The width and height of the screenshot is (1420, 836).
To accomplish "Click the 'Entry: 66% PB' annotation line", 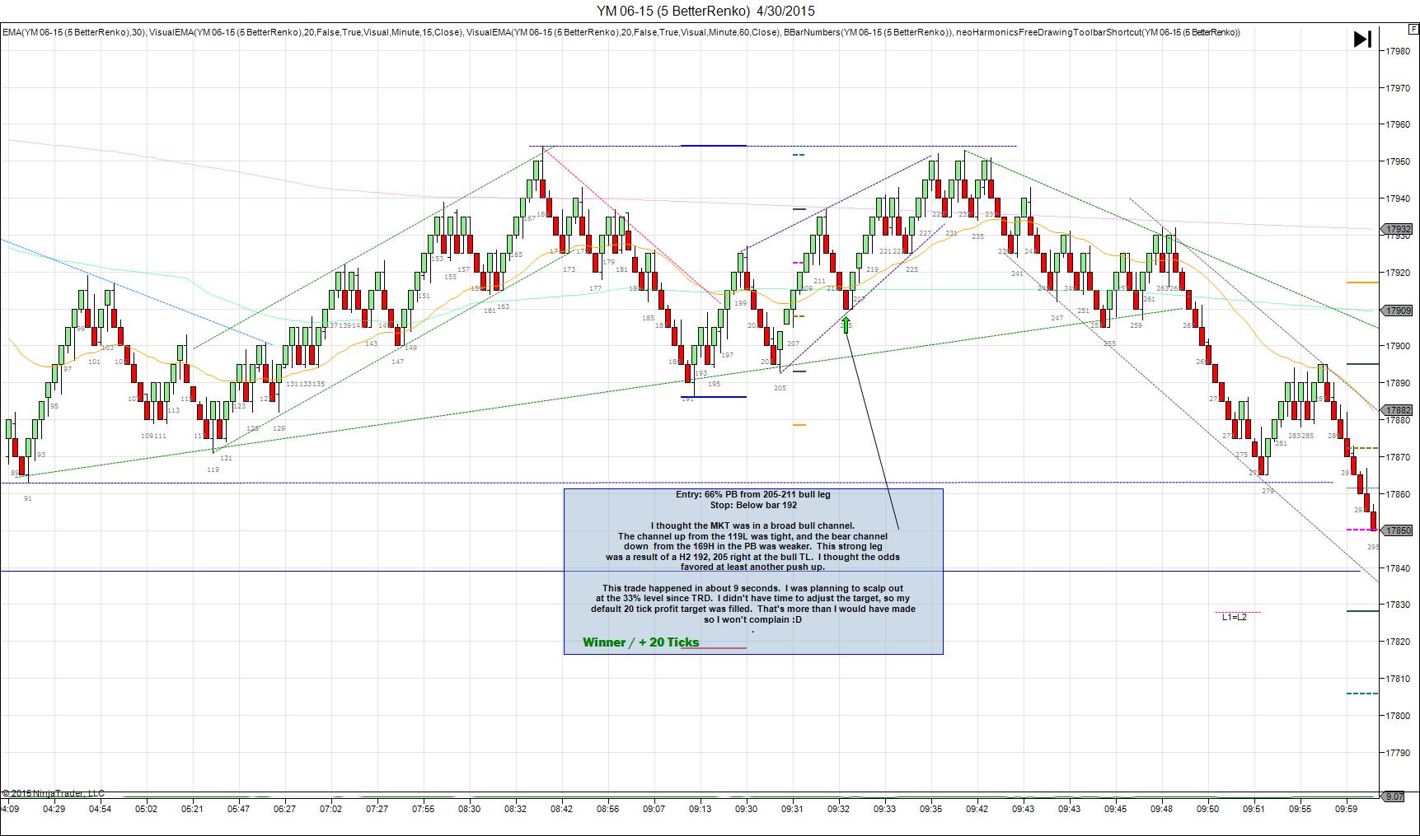I will click(x=753, y=494).
